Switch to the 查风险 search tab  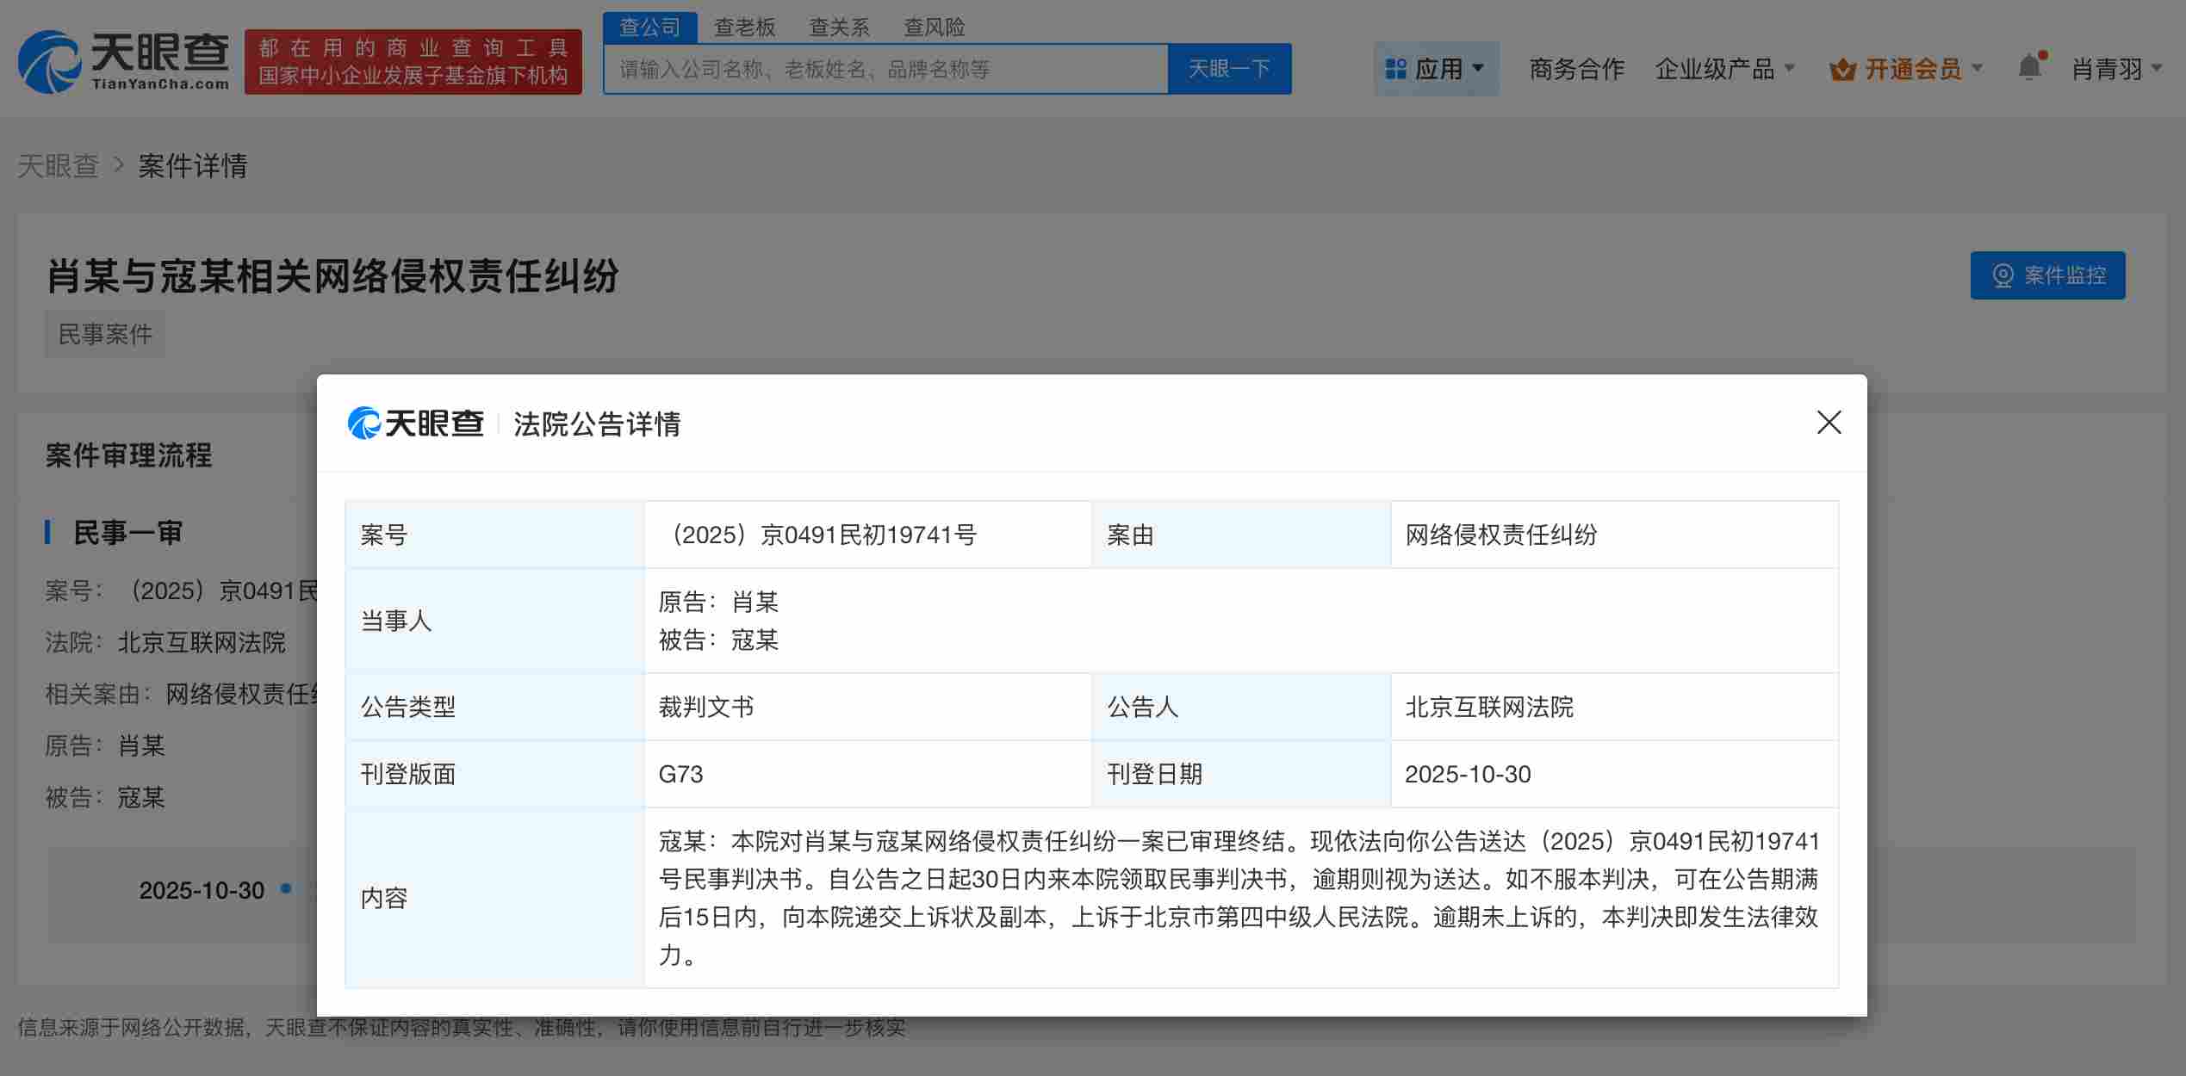coord(934,27)
